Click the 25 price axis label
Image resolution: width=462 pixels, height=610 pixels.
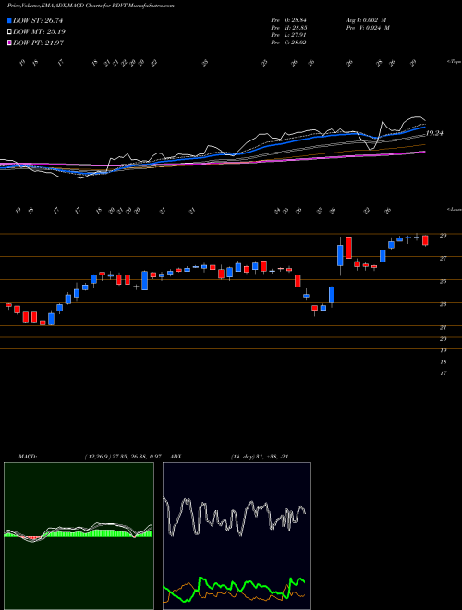tap(443, 281)
